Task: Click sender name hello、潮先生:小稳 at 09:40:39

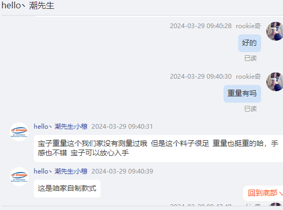Action: click(60, 171)
